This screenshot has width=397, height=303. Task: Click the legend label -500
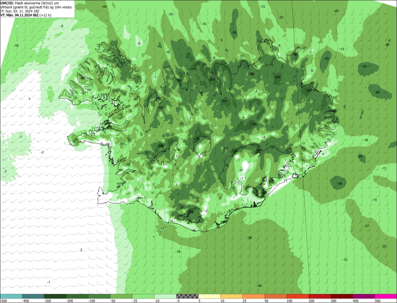pyautogui.click(x=4, y=301)
